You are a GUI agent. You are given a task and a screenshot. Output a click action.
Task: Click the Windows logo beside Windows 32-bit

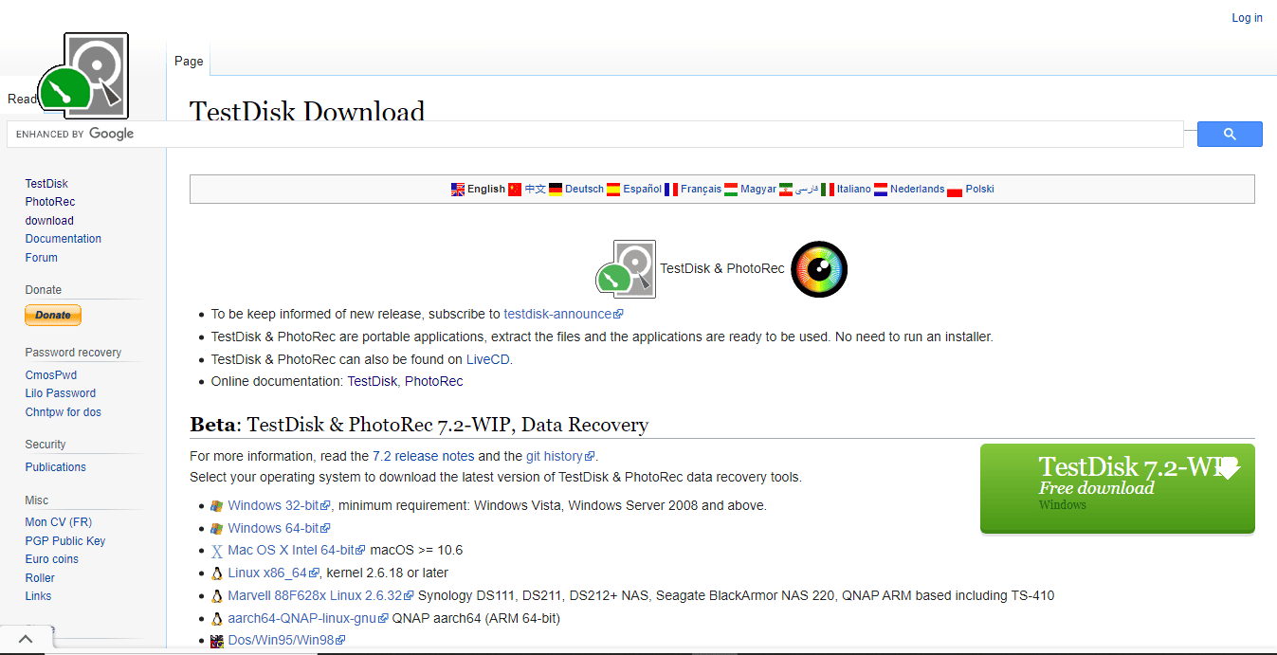(217, 506)
